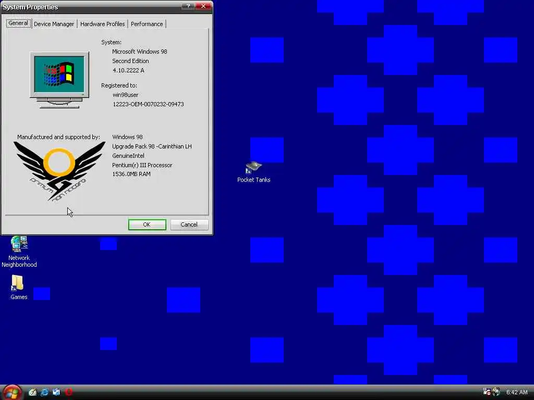The width and height of the screenshot is (534, 400).
Task: Click the winged manufacturer logo image
Action: point(59,171)
